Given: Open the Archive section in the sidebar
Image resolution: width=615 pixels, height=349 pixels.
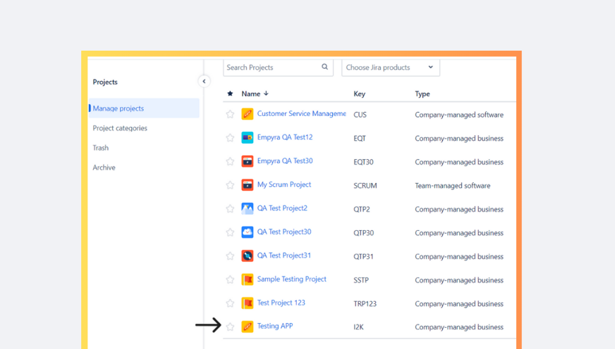Looking at the screenshot, I should coord(104,167).
